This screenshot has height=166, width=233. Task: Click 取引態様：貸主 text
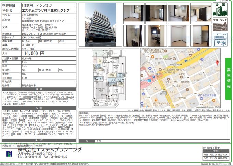(x=211, y=148)
